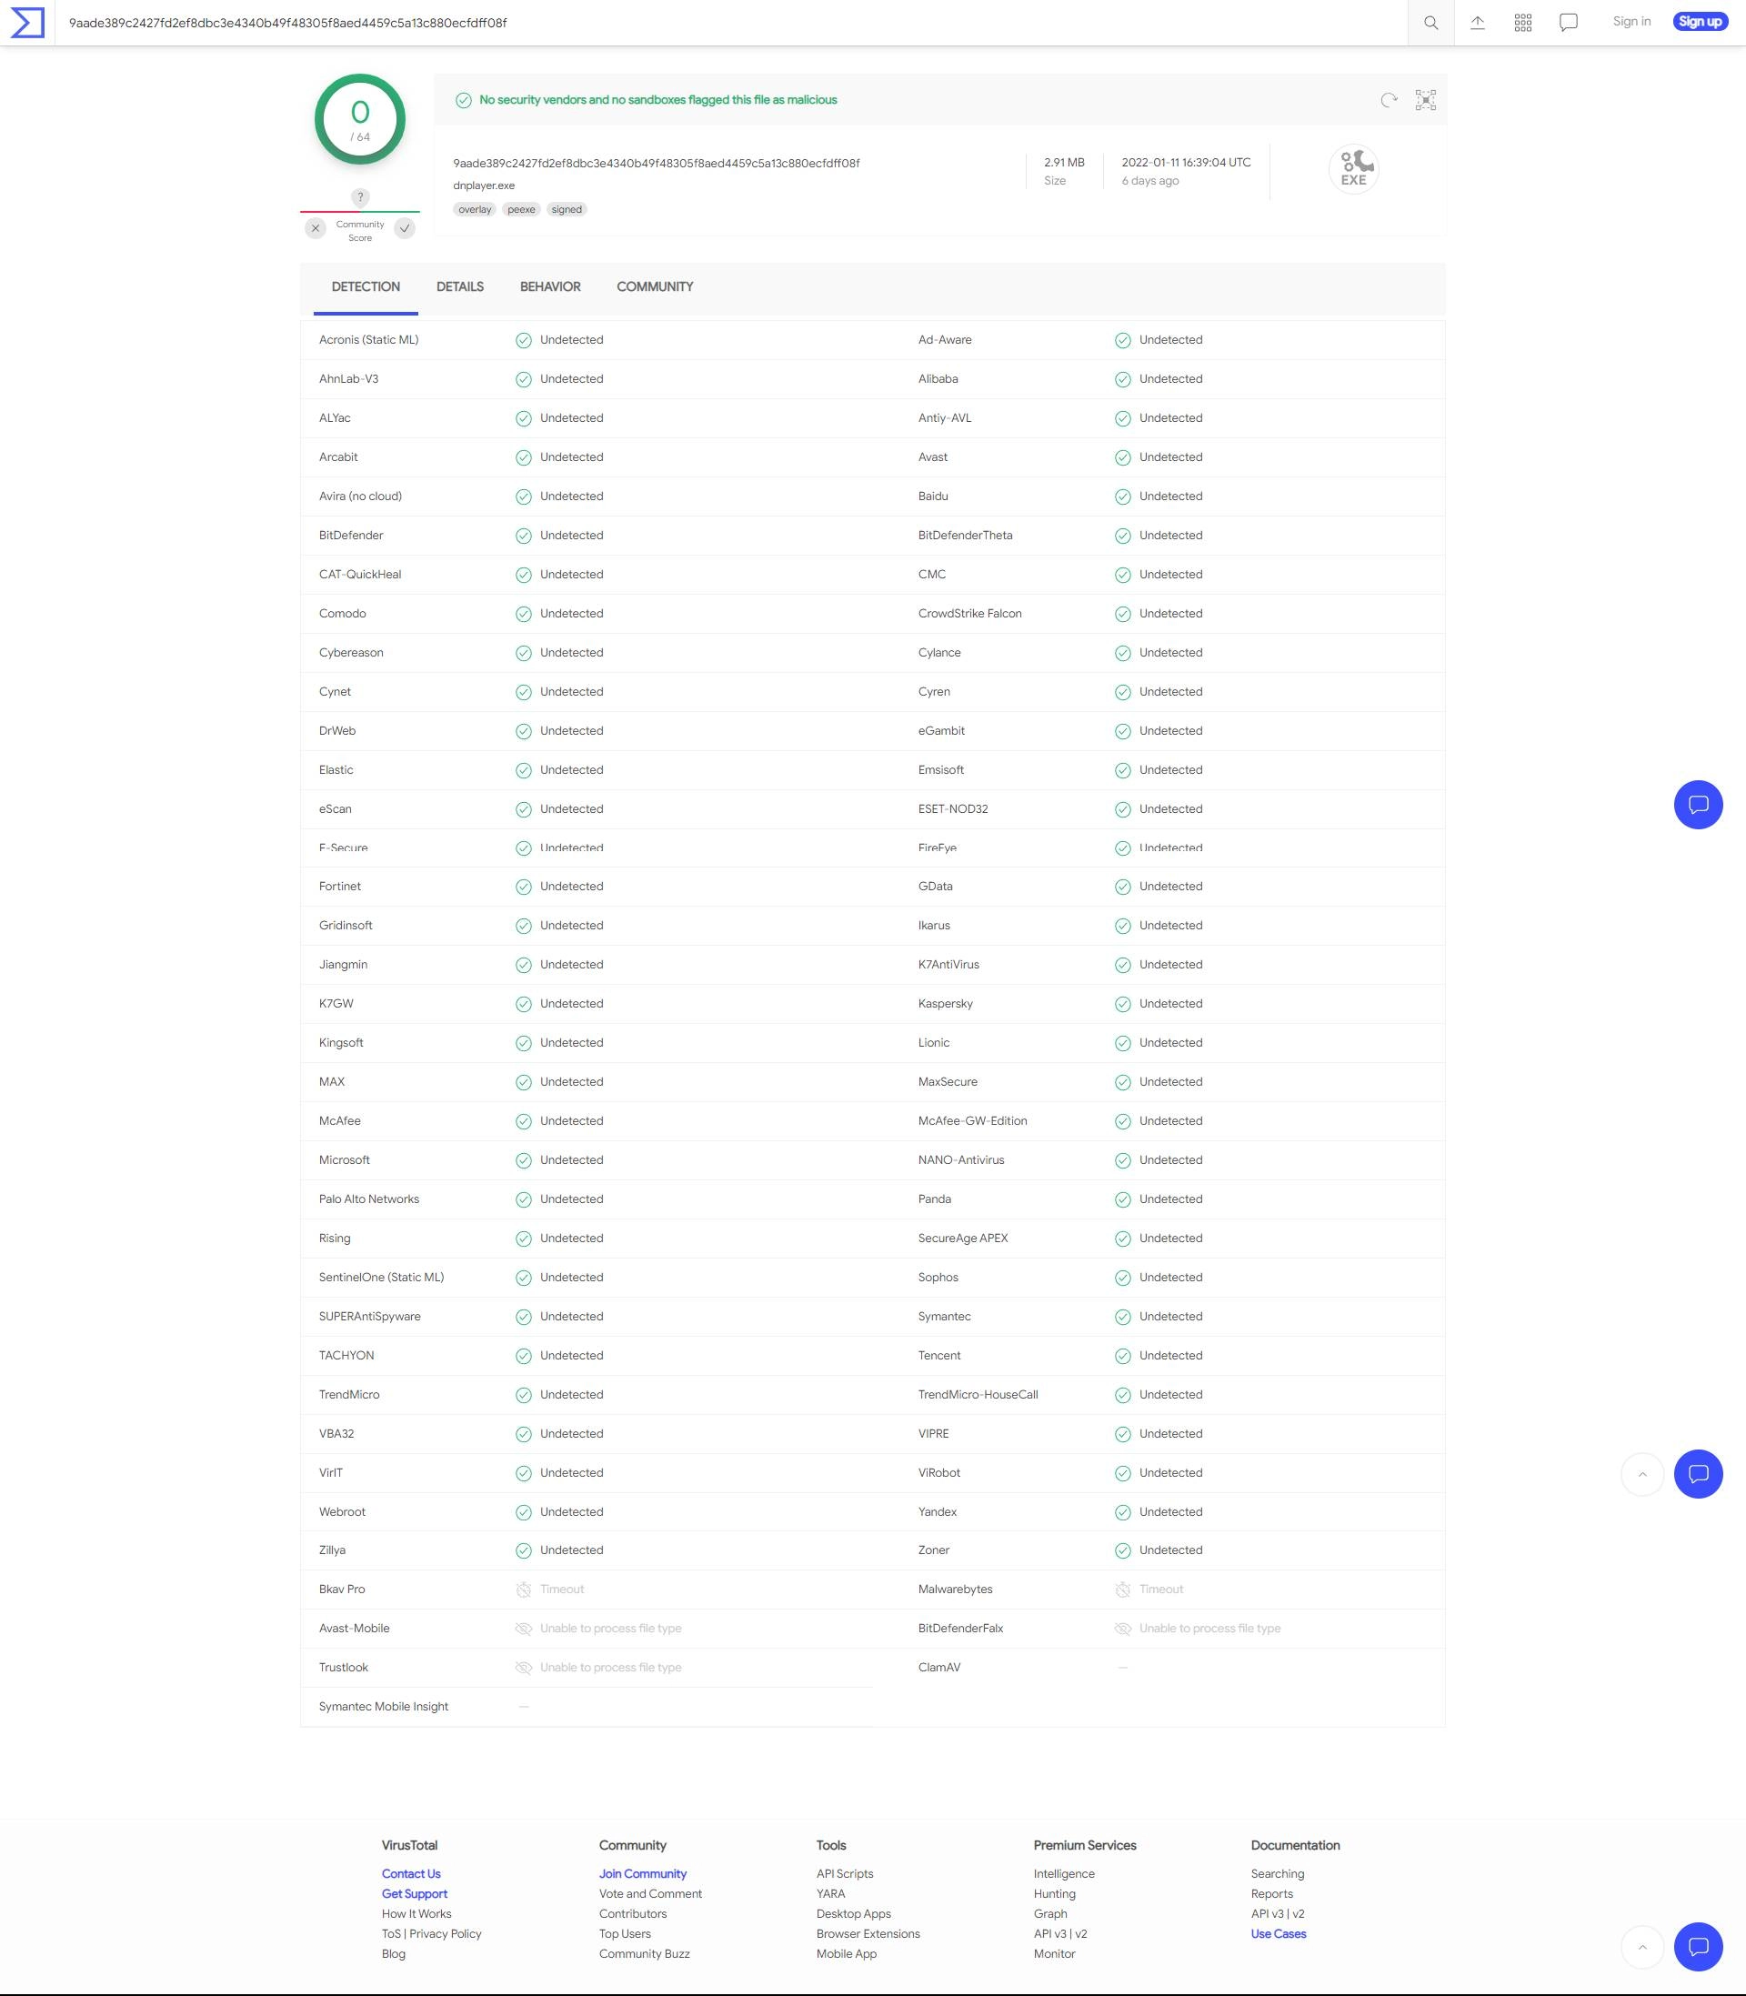
Task: Click the detection score circle 0/64
Action: tap(360, 120)
